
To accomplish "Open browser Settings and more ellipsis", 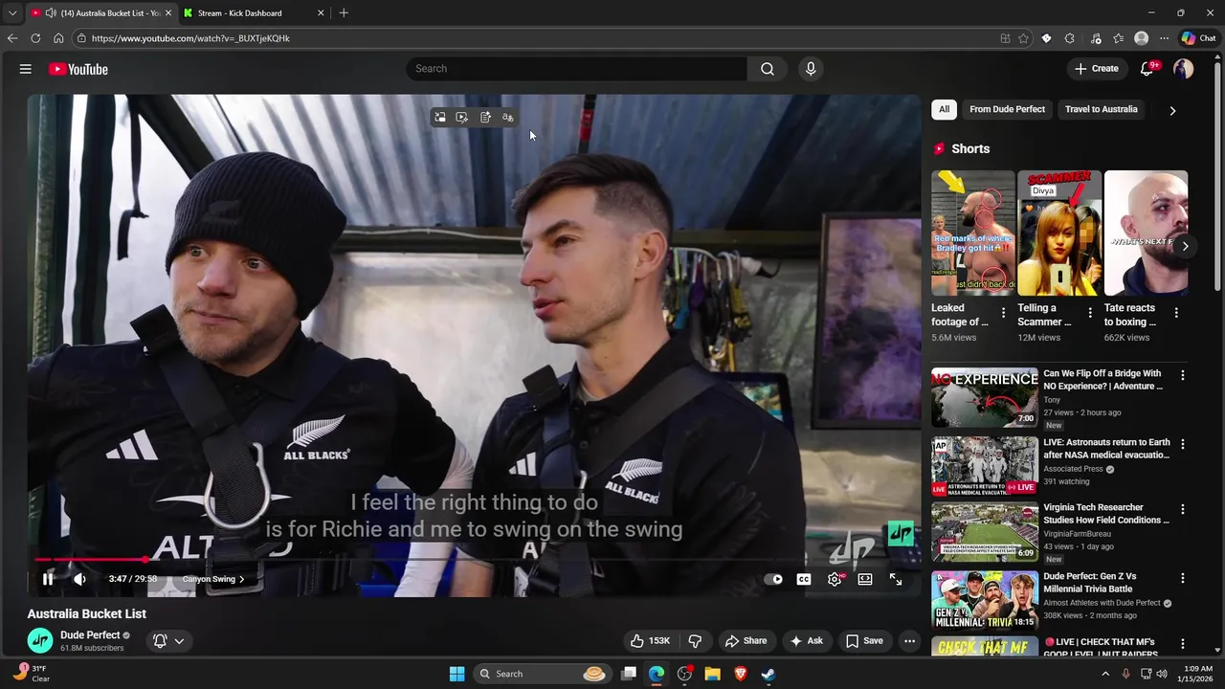I will [x=1164, y=38].
